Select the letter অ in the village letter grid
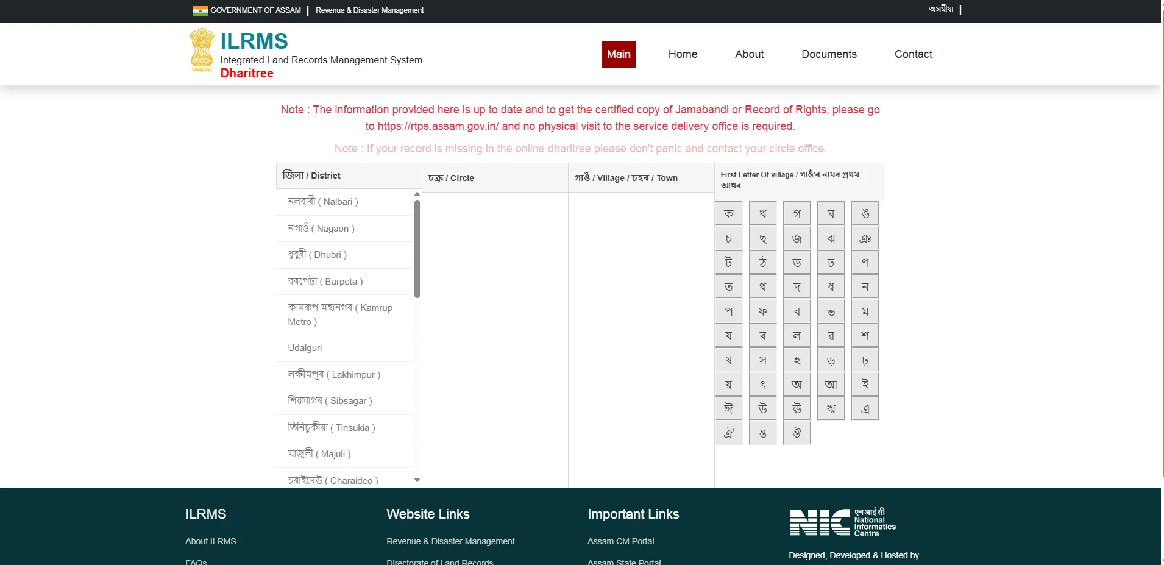 click(797, 384)
